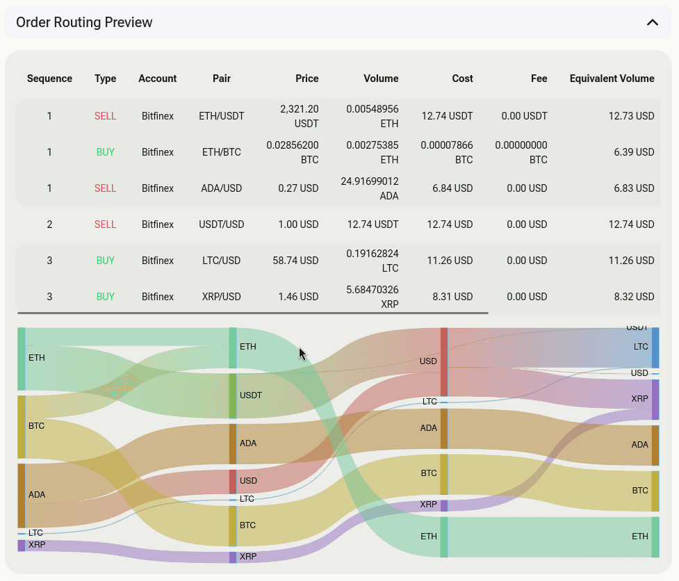Click the USD node in second Sankey column
The width and height of the screenshot is (679, 581).
pos(233,482)
